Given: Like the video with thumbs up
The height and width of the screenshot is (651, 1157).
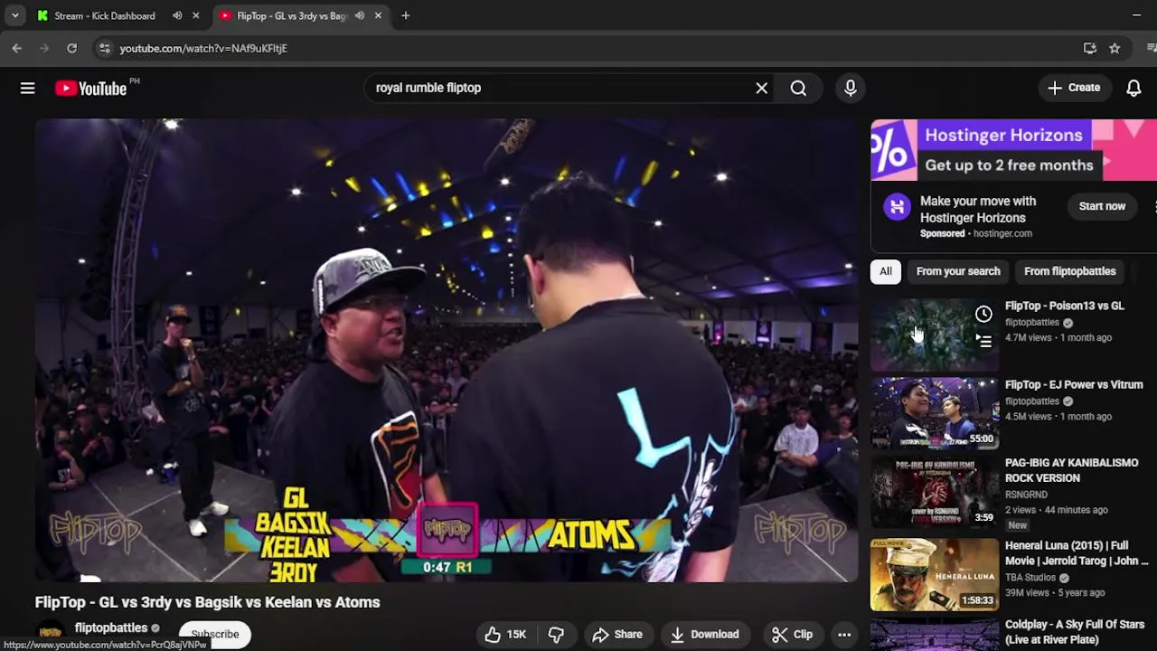Looking at the screenshot, I should (506, 634).
